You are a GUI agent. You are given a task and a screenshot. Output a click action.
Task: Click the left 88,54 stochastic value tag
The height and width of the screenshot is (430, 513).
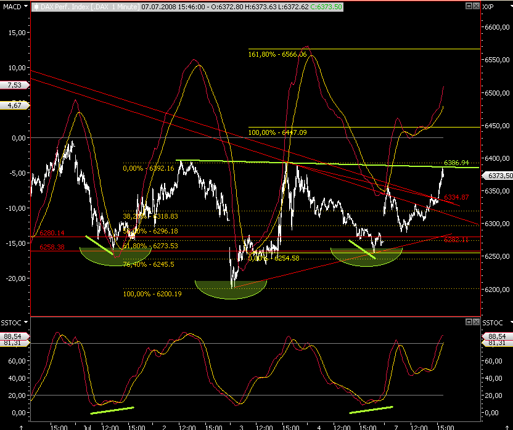coord(14,336)
